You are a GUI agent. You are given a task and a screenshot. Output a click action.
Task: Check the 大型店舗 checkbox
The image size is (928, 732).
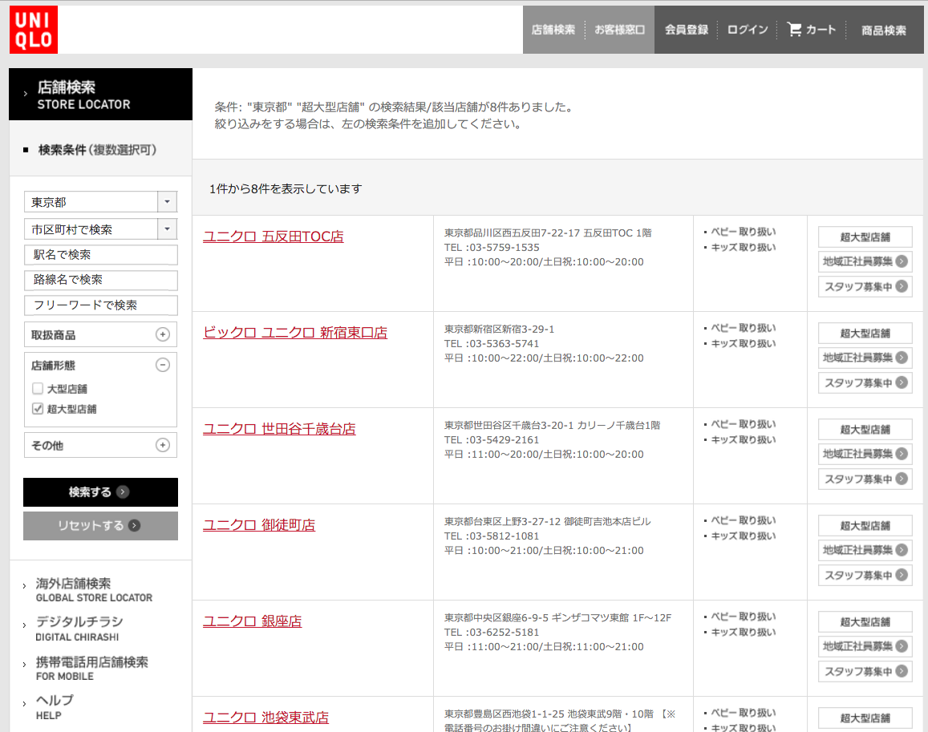coord(38,389)
